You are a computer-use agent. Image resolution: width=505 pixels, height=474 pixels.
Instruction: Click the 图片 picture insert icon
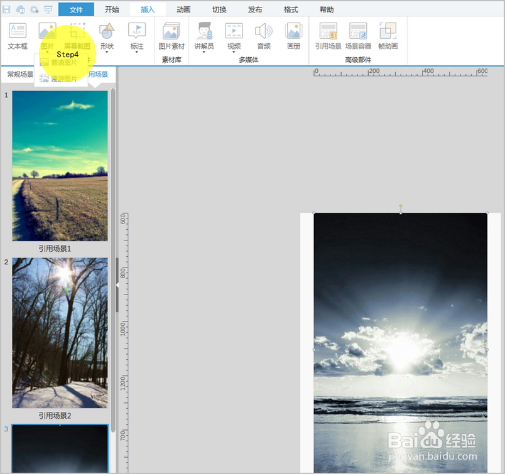pos(47,31)
